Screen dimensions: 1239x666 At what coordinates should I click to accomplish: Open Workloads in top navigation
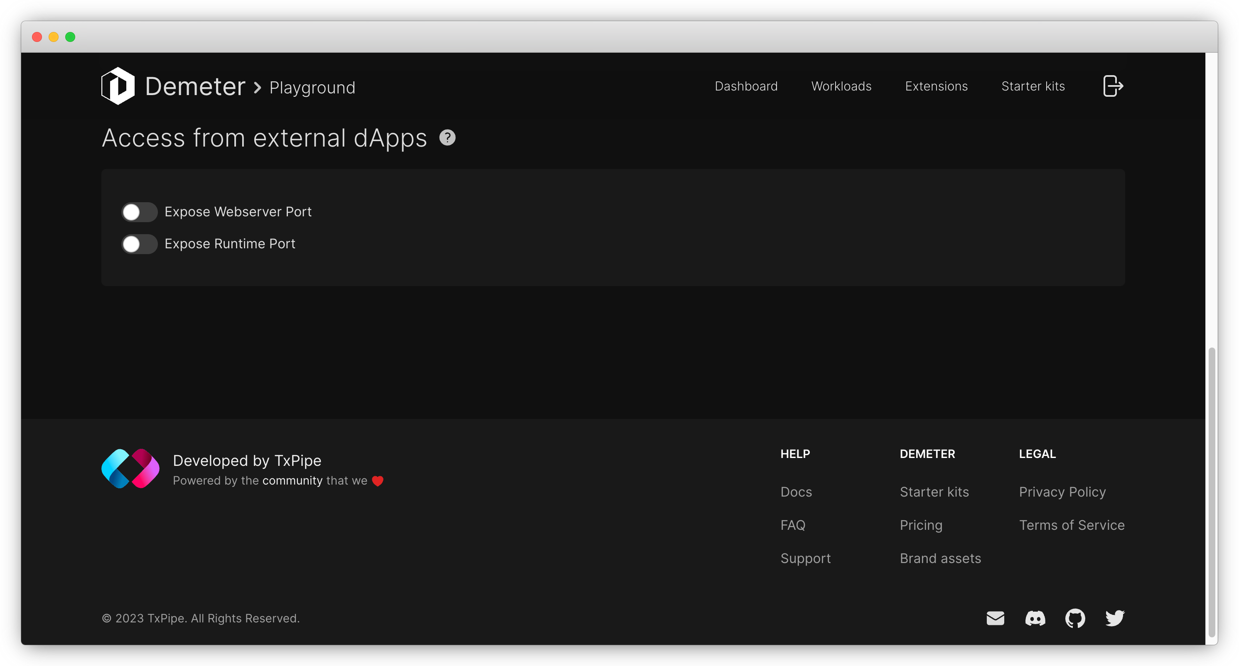(841, 86)
